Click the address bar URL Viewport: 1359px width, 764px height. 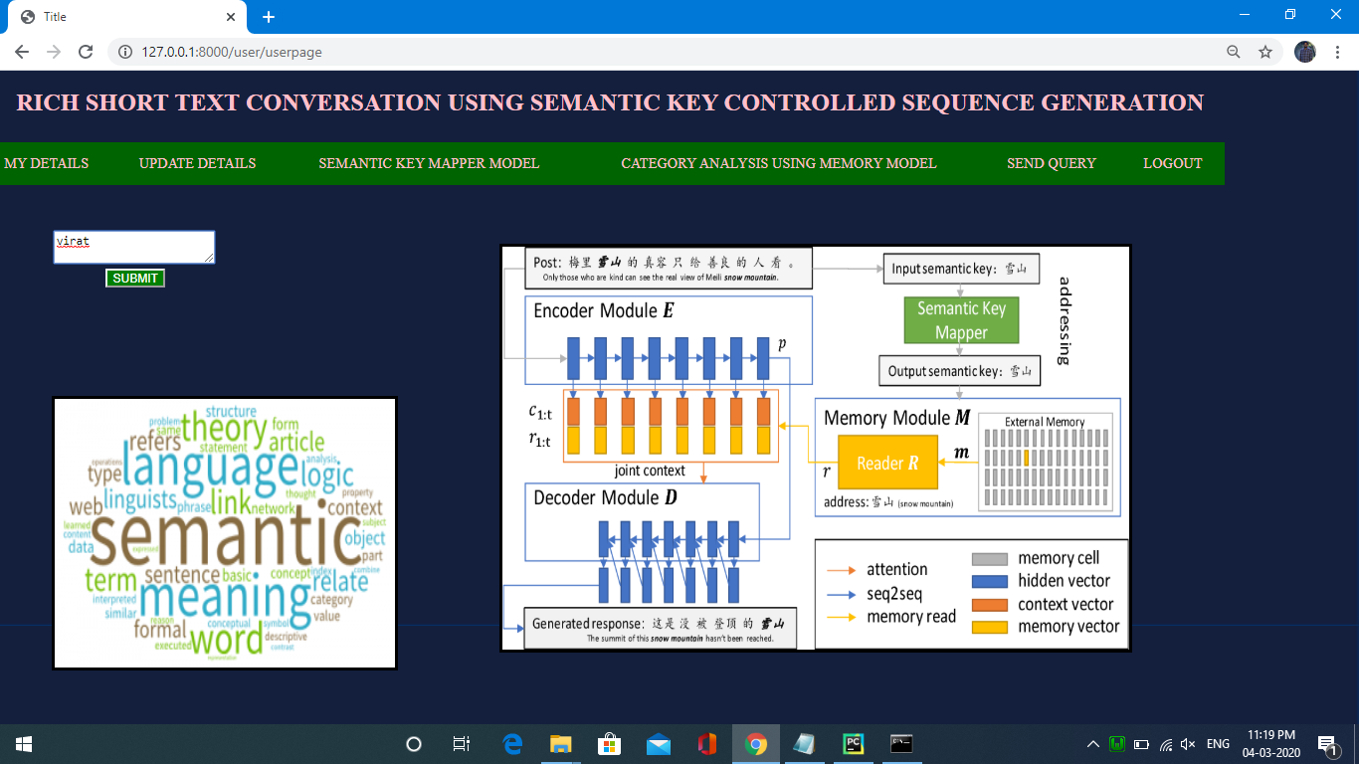point(232,52)
